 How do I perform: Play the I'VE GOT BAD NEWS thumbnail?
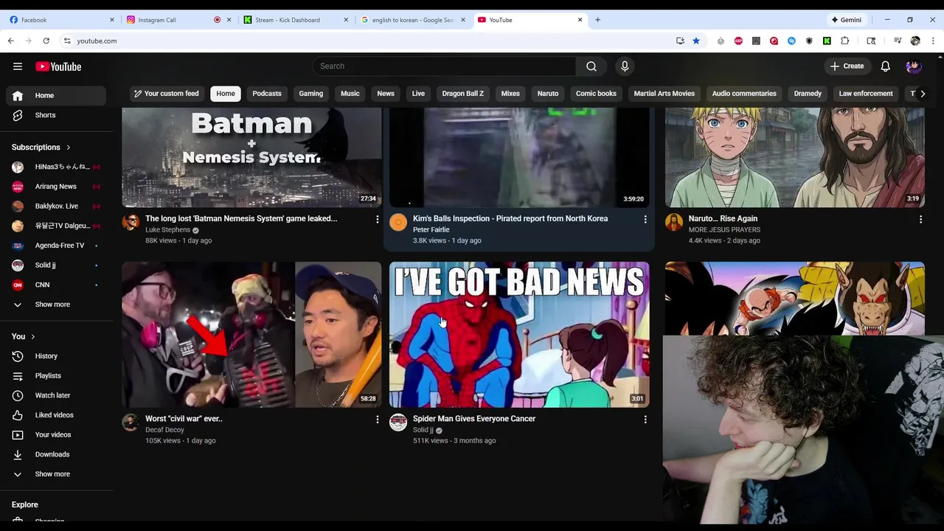click(519, 334)
